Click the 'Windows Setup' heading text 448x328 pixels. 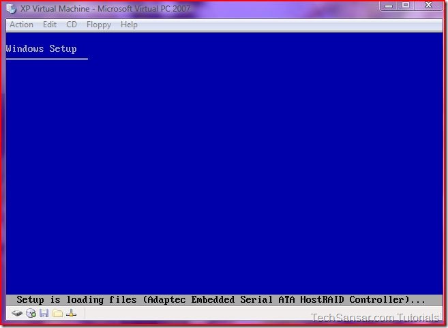[41, 48]
